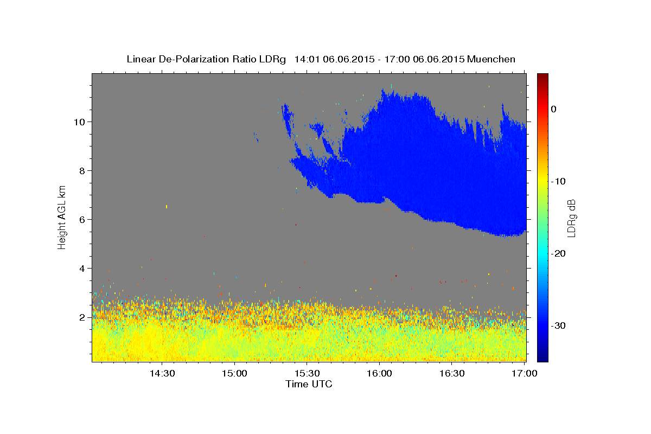This screenshot has width=651, height=434.
Task: Click the 15:00 time tick label
Action: [x=234, y=374]
